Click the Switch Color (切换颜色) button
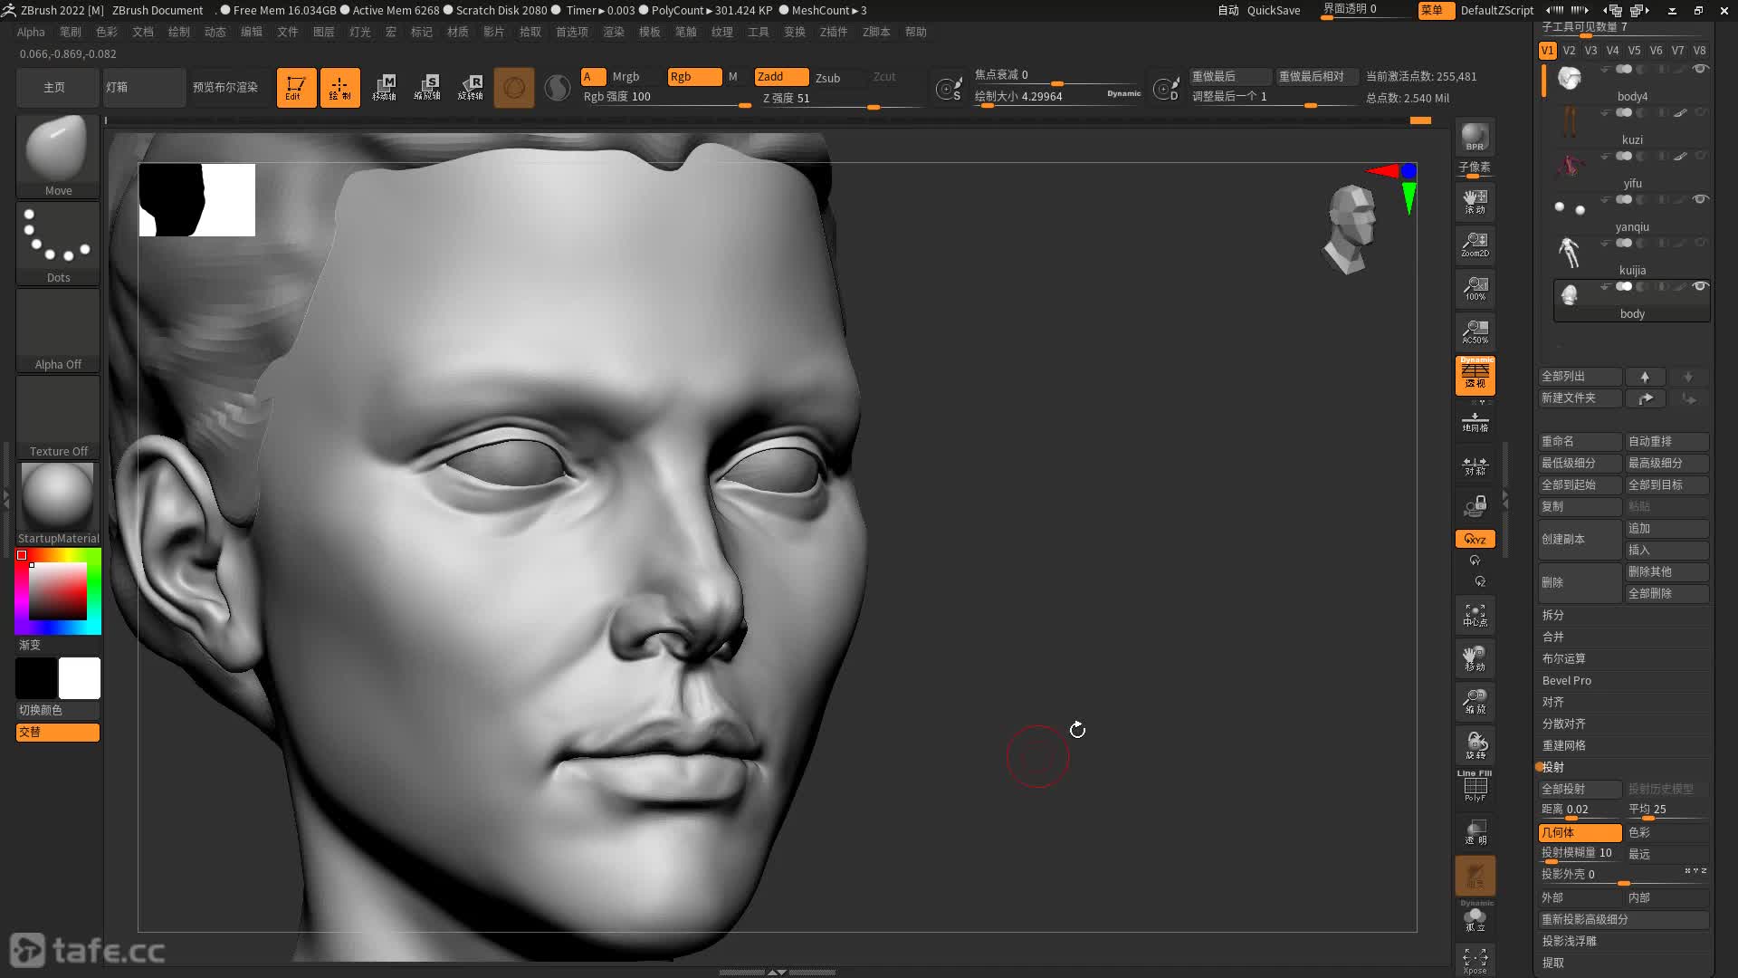The height and width of the screenshot is (978, 1738). (x=58, y=710)
